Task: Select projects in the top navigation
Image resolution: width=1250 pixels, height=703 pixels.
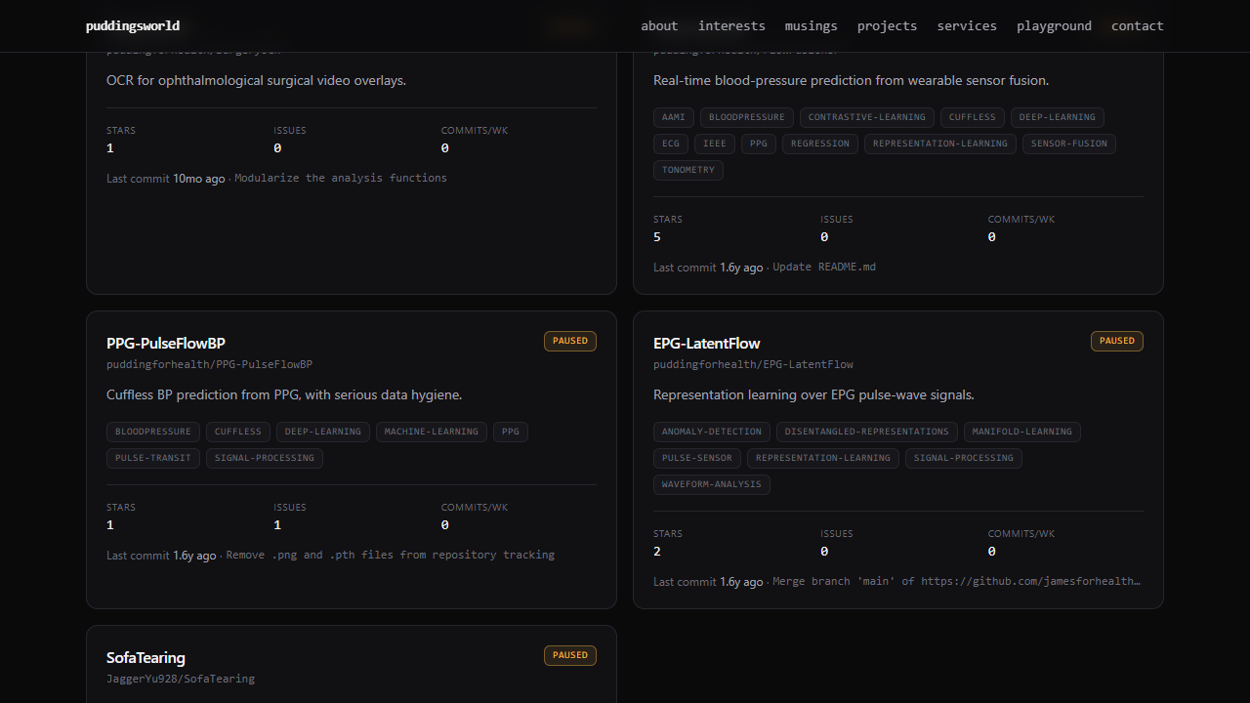Action: [x=887, y=26]
